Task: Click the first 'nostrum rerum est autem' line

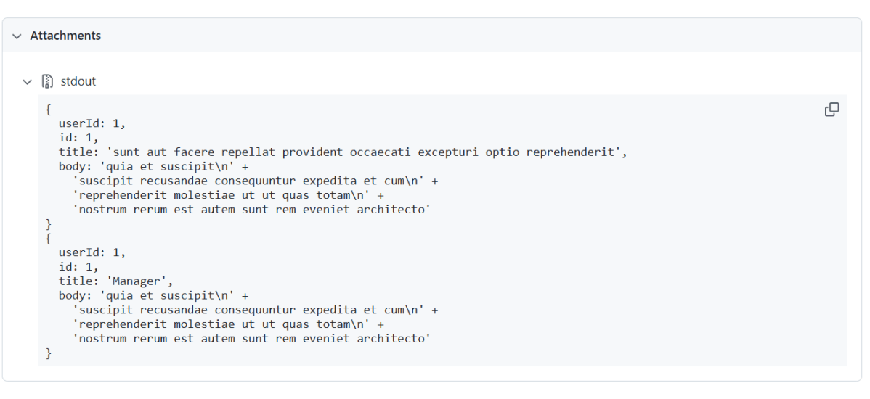Action: point(252,210)
